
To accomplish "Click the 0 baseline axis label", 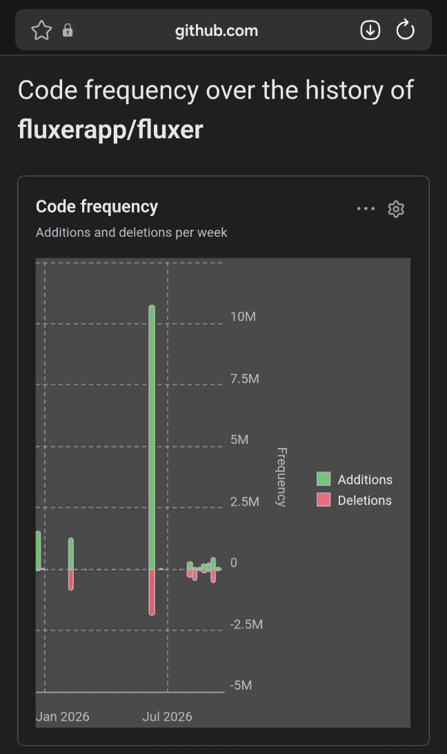I will tap(234, 563).
